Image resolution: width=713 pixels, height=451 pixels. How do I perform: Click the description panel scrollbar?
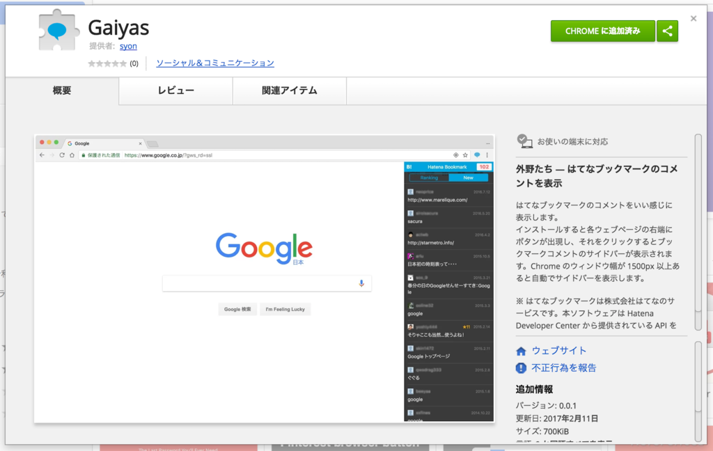click(698, 232)
